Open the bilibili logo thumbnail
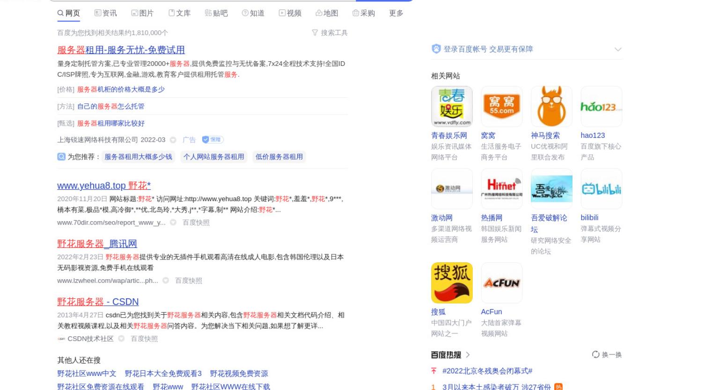 pyautogui.click(x=602, y=189)
